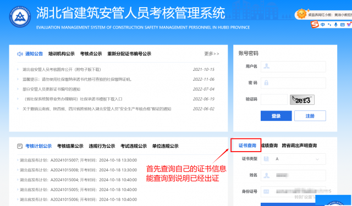Click the sun mascot widget icon
The image size is (352, 206).
click(x=301, y=14)
